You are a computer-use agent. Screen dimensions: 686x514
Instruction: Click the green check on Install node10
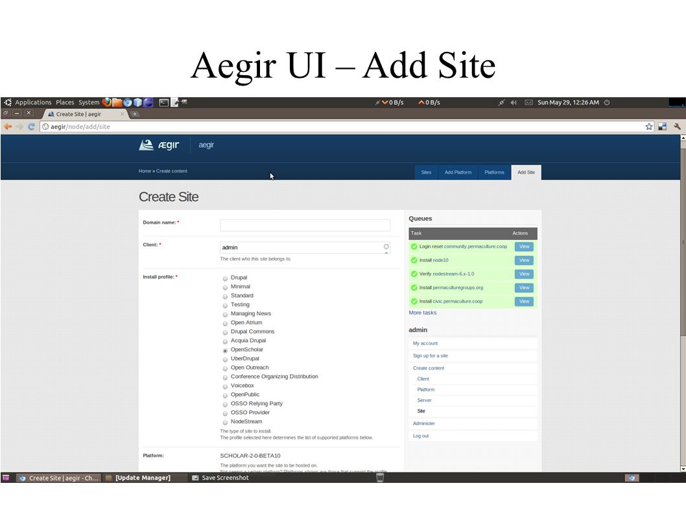414,261
